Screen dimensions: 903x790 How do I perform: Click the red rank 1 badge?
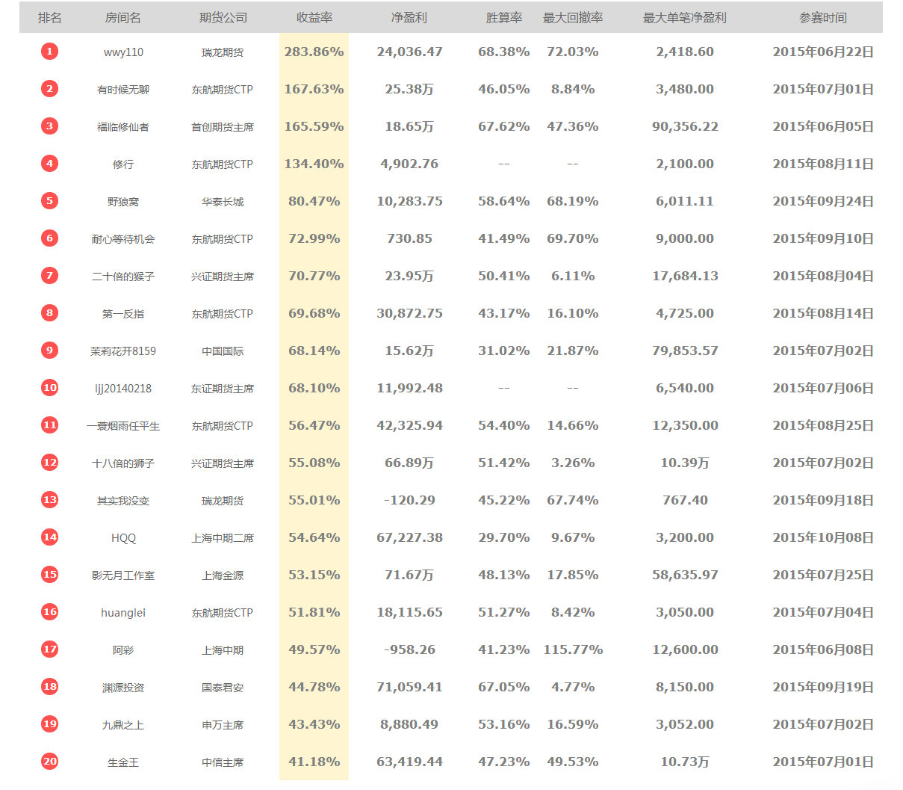click(49, 52)
